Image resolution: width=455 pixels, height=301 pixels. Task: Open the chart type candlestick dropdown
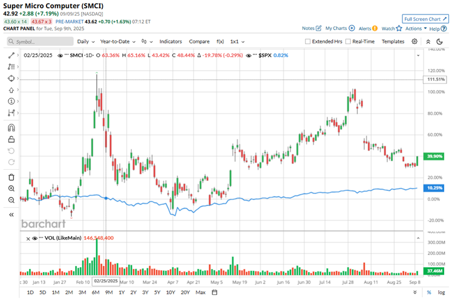pos(147,42)
